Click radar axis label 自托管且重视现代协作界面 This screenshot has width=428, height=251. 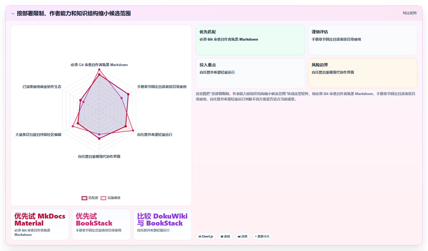[99, 157]
